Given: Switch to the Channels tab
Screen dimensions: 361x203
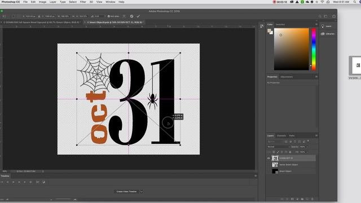Looking at the screenshot, I should (x=281, y=136).
